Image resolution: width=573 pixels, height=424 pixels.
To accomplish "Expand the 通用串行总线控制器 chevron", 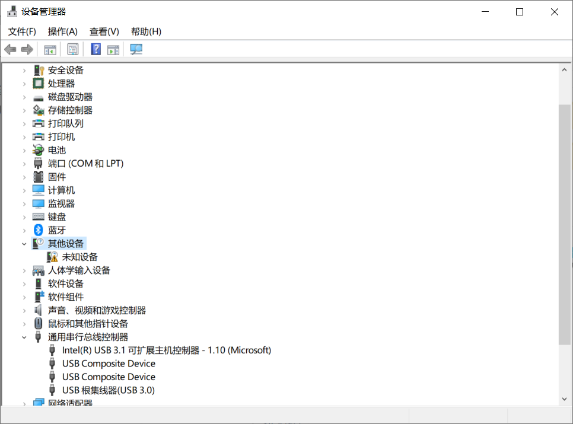I will pos(24,336).
